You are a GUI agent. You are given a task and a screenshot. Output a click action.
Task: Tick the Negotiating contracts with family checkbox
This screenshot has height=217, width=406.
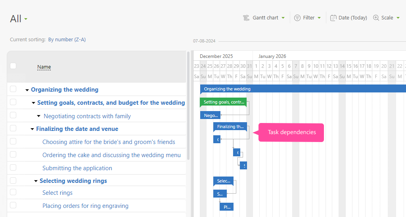(13, 115)
